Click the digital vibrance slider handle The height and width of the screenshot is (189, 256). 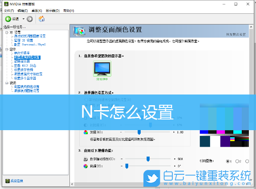point(148,159)
